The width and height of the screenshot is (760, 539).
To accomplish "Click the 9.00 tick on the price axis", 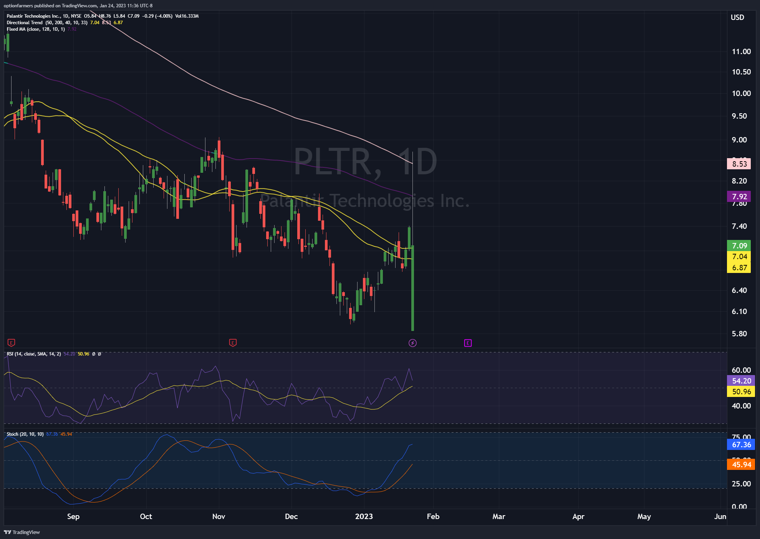I will point(739,140).
